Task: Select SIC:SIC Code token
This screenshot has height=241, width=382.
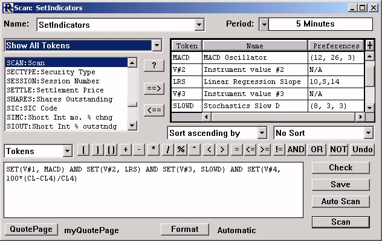Action: 66,108
